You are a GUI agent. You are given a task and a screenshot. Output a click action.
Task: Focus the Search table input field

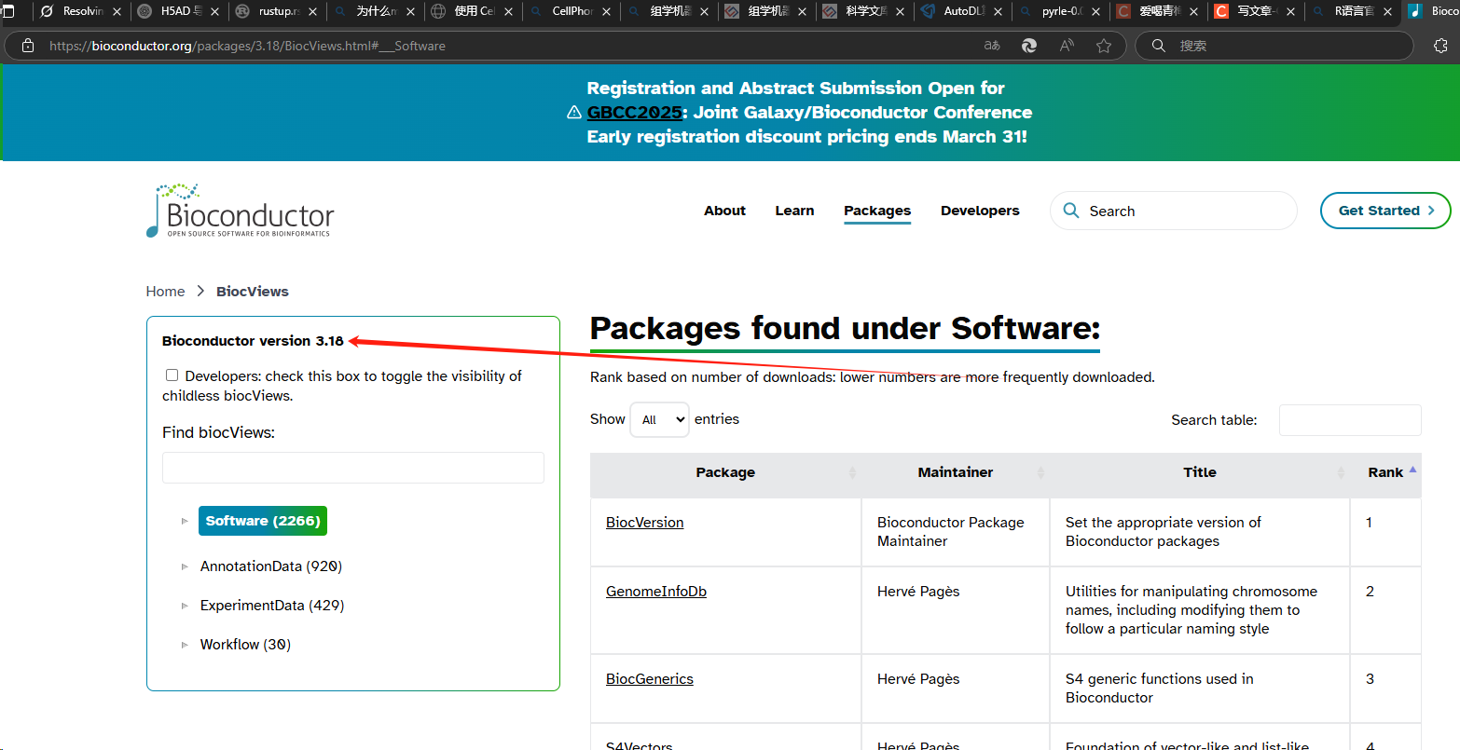[x=1350, y=420]
